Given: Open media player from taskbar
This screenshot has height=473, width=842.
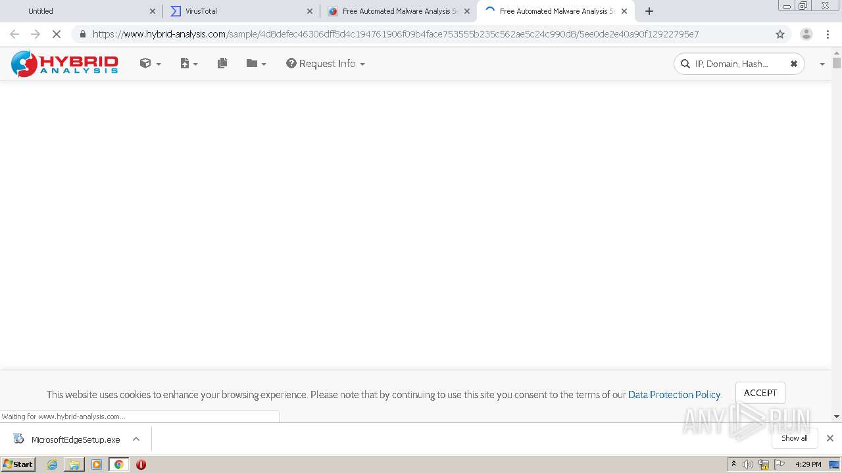Looking at the screenshot, I should click(97, 464).
